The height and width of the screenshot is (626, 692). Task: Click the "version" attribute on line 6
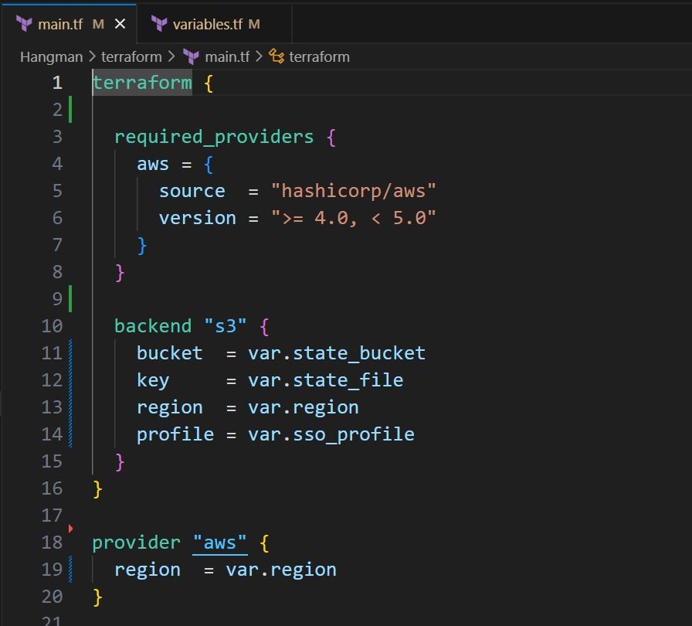197,218
